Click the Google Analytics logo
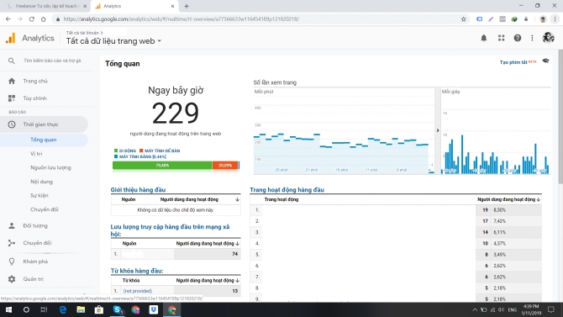563x317 pixels. pos(10,38)
